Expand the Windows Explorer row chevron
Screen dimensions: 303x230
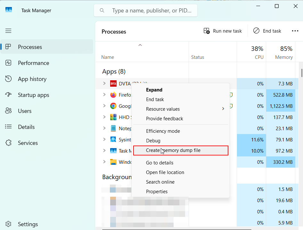pyautogui.click(x=104, y=162)
